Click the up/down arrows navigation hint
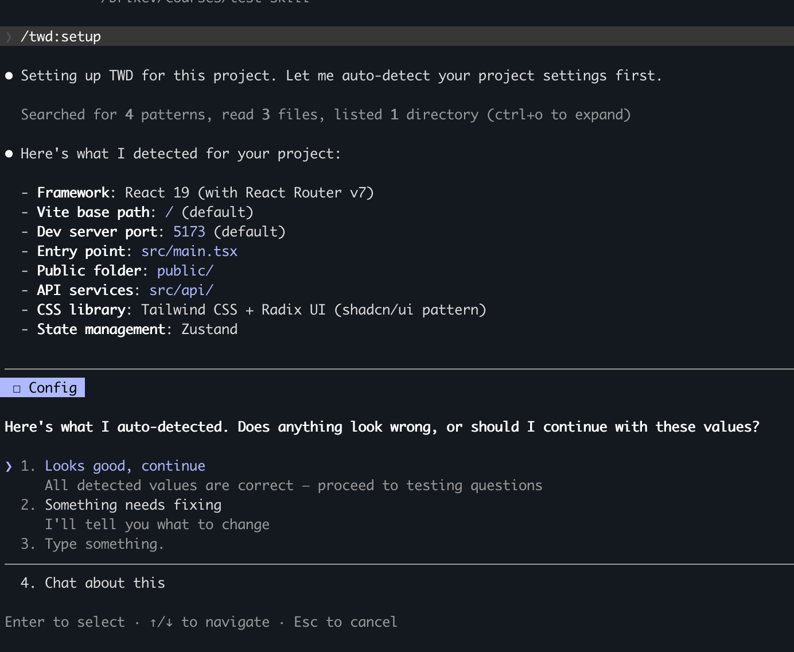The height and width of the screenshot is (652, 794). click(161, 622)
